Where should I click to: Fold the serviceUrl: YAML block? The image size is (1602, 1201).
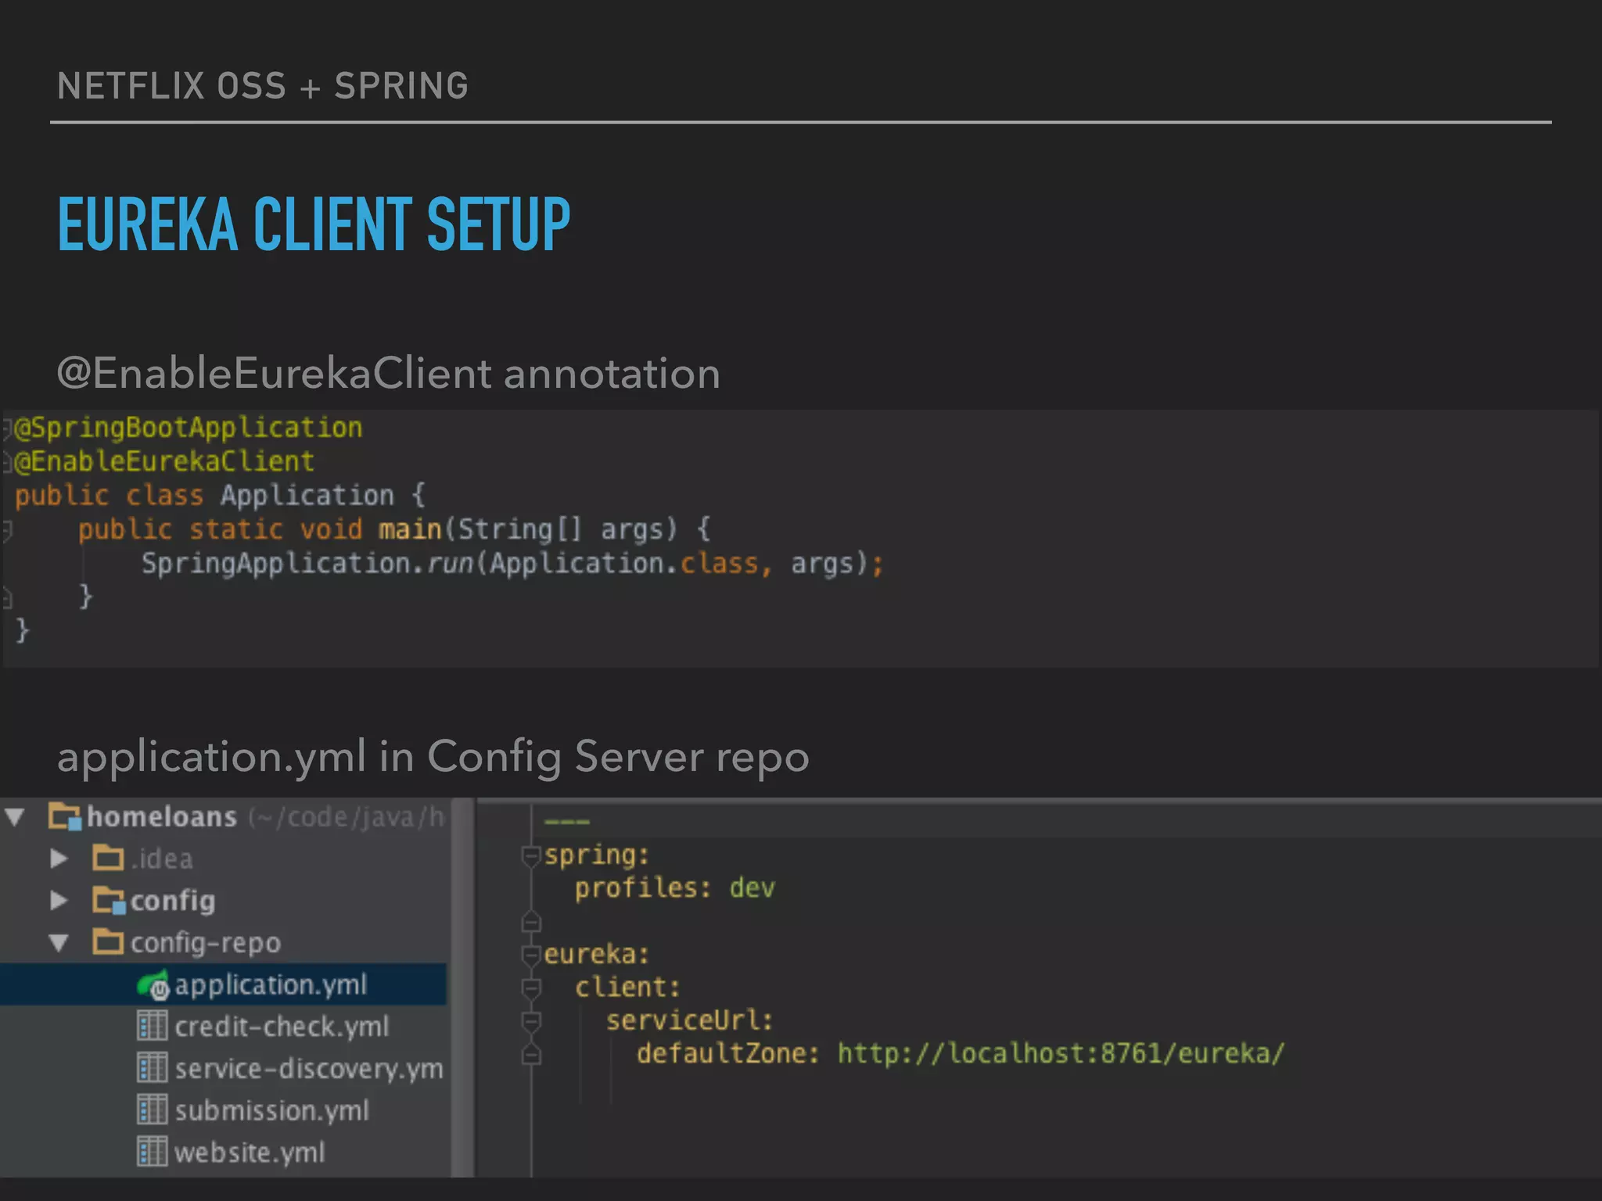pyautogui.click(x=531, y=1021)
